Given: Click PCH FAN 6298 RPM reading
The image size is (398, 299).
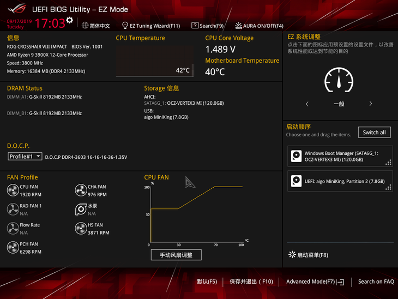Looking at the screenshot, I should coord(31,252).
